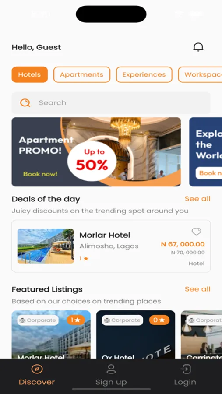Open Morlar Hotel pool thumbnail in deals
Image resolution: width=222 pixels, height=394 pixels.
click(46, 246)
